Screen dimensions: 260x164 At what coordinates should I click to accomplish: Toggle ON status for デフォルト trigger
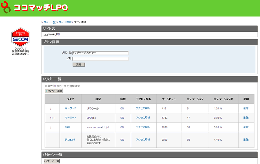122,140
